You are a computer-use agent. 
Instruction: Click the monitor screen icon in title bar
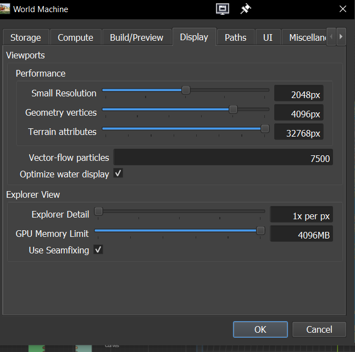pos(223,9)
